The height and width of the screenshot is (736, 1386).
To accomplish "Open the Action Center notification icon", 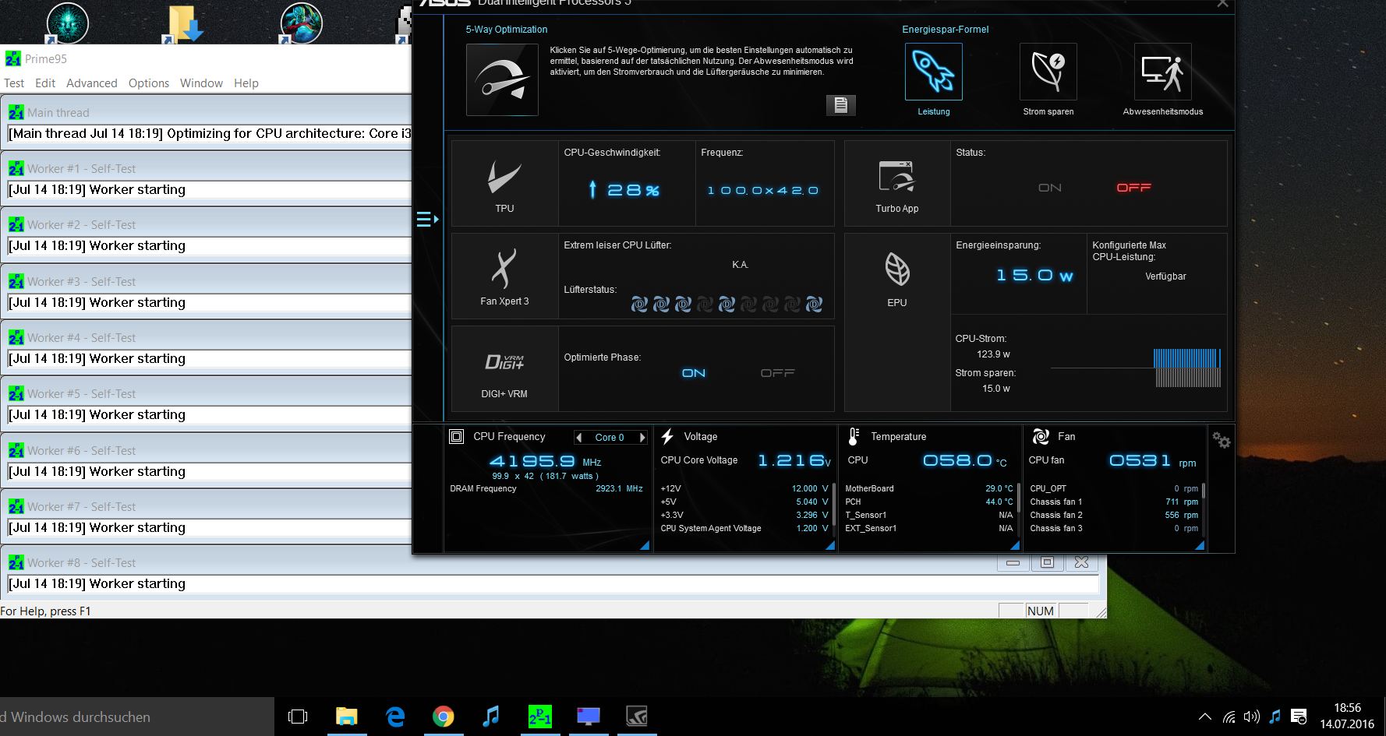I will click(1299, 717).
